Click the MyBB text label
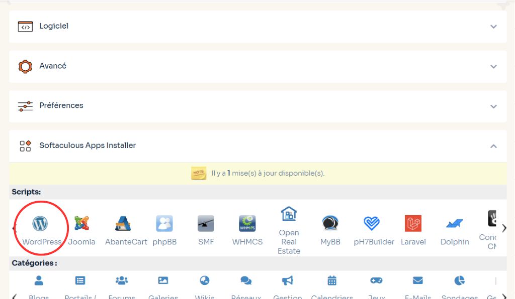The image size is (515, 299). pos(330,242)
